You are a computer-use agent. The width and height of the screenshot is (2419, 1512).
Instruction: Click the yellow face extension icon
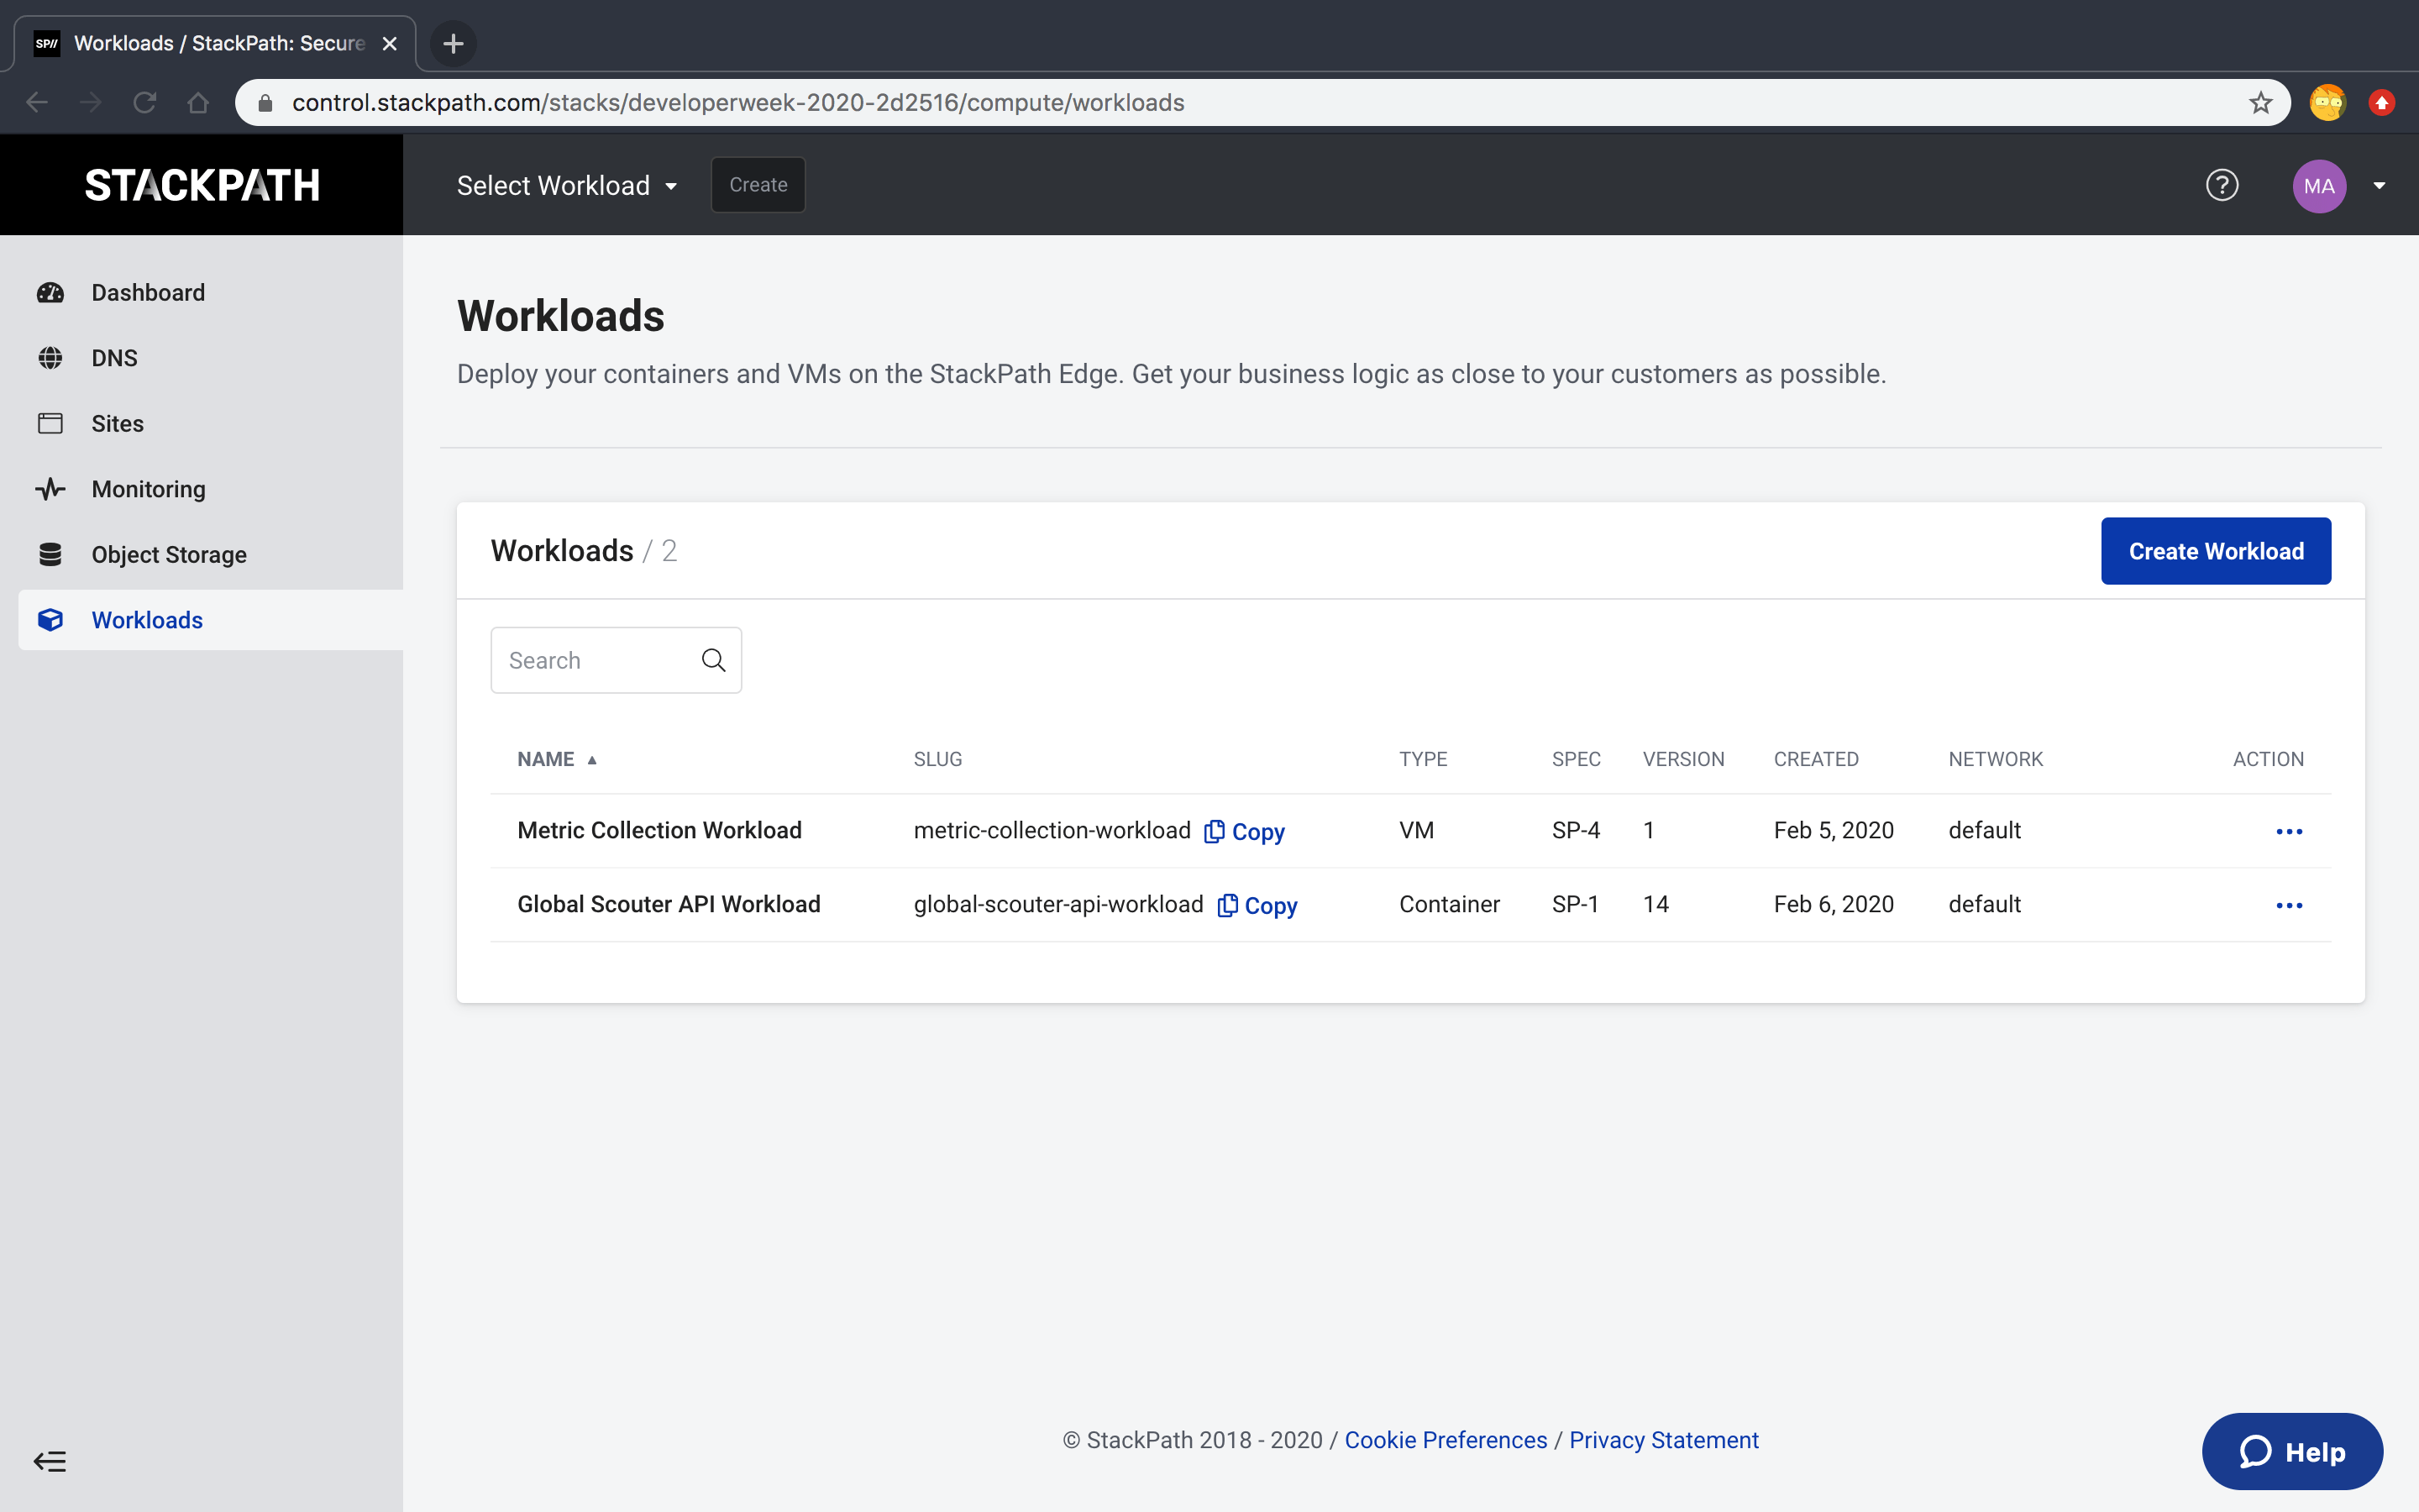pos(2327,103)
